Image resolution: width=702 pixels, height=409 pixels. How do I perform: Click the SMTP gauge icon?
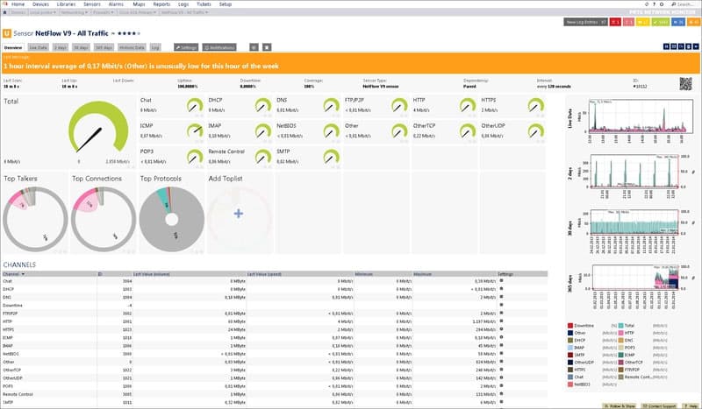click(x=332, y=157)
